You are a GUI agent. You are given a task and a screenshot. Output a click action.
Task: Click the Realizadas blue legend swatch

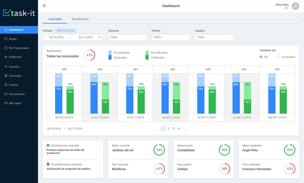tap(110, 57)
